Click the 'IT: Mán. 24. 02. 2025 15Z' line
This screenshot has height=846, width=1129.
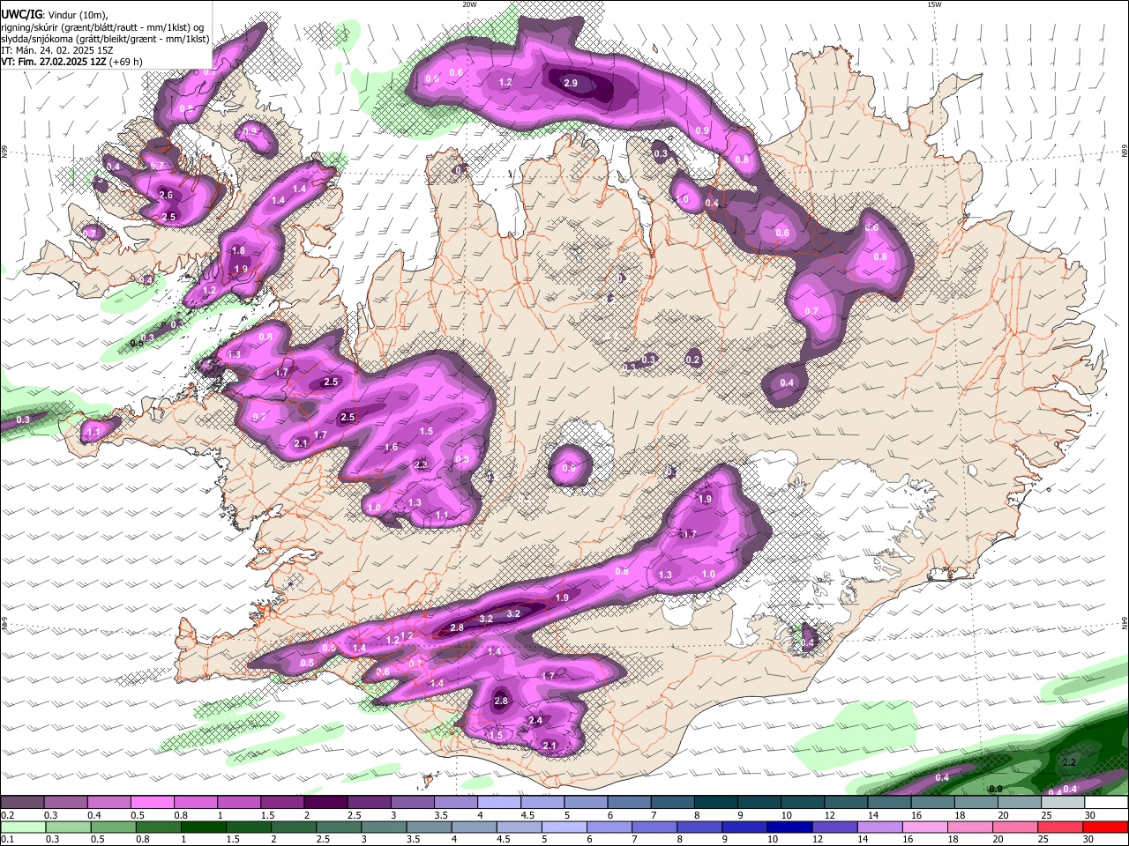point(56,50)
